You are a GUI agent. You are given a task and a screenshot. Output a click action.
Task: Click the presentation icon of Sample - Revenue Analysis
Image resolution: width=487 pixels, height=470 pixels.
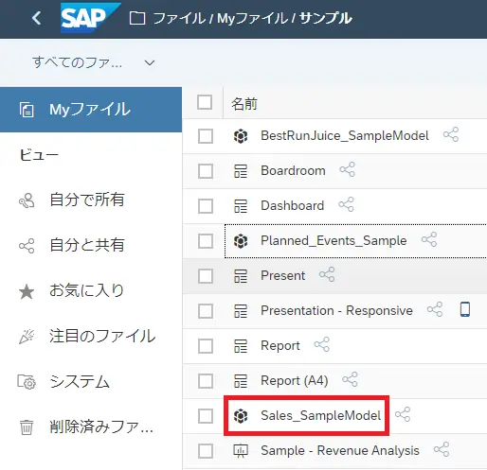(x=241, y=450)
